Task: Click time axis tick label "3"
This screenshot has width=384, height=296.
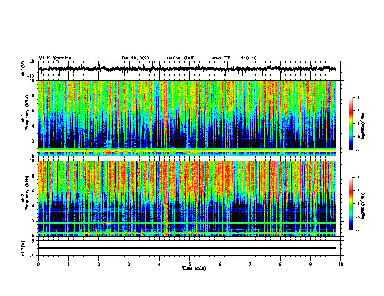Action: point(129,264)
